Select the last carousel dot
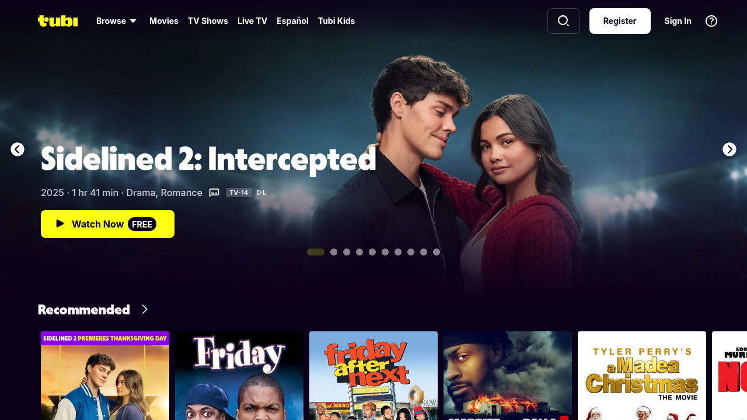This screenshot has width=747, height=420. pyautogui.click(x=437, y=252)
